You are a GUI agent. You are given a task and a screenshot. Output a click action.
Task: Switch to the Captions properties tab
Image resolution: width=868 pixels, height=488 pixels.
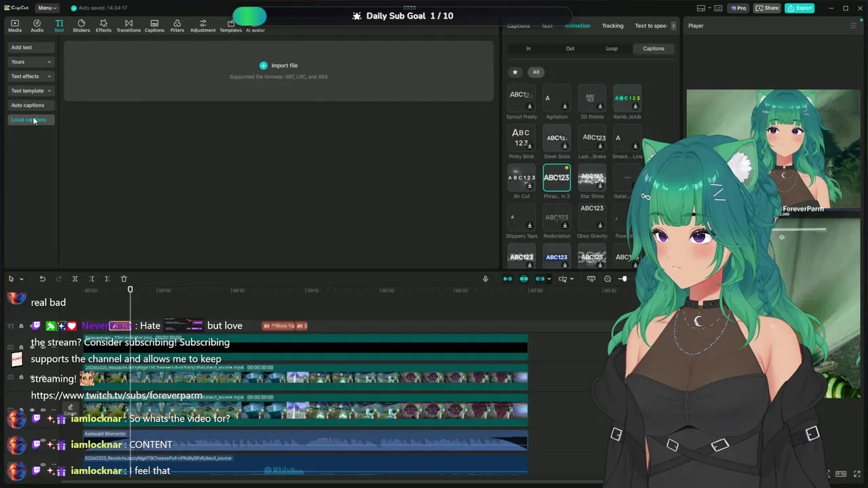point(518,26)
